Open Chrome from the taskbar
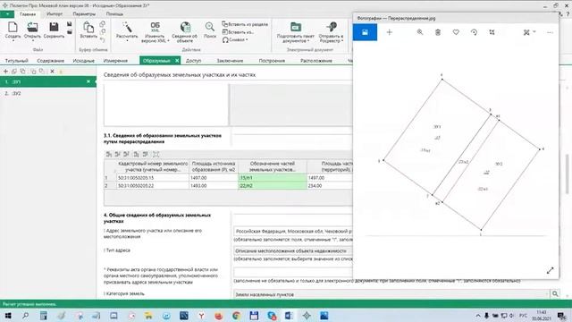This screenshot has height=322, width=572. tap(236, 316)
